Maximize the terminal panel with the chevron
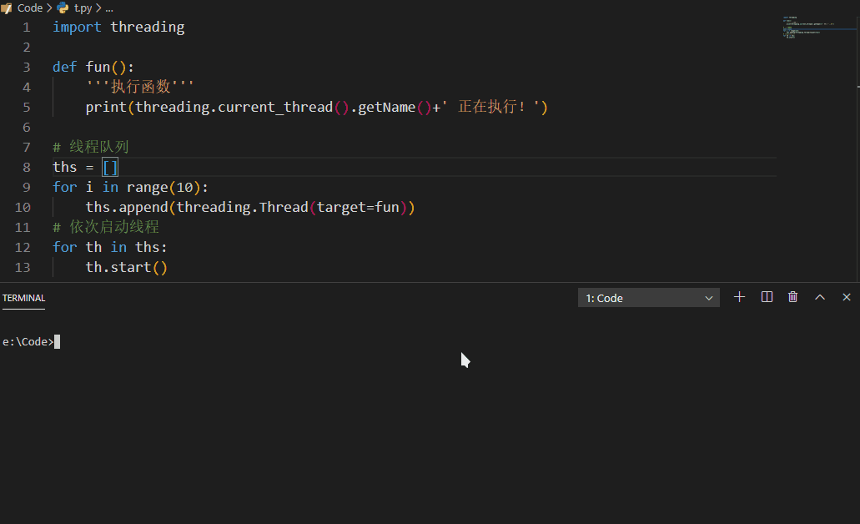This screenshot has width=860, height=524. pos(819,296)
